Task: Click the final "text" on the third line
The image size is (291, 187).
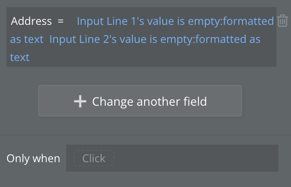Action: click(x=19, y=57)
